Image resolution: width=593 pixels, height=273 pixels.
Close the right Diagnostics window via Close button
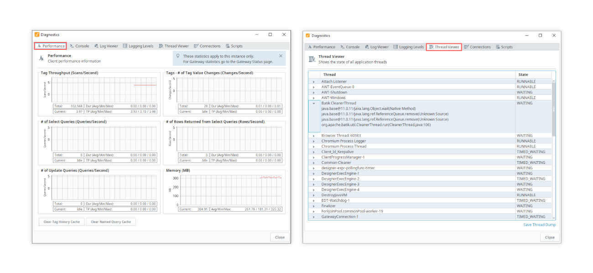tap(550, 237)
